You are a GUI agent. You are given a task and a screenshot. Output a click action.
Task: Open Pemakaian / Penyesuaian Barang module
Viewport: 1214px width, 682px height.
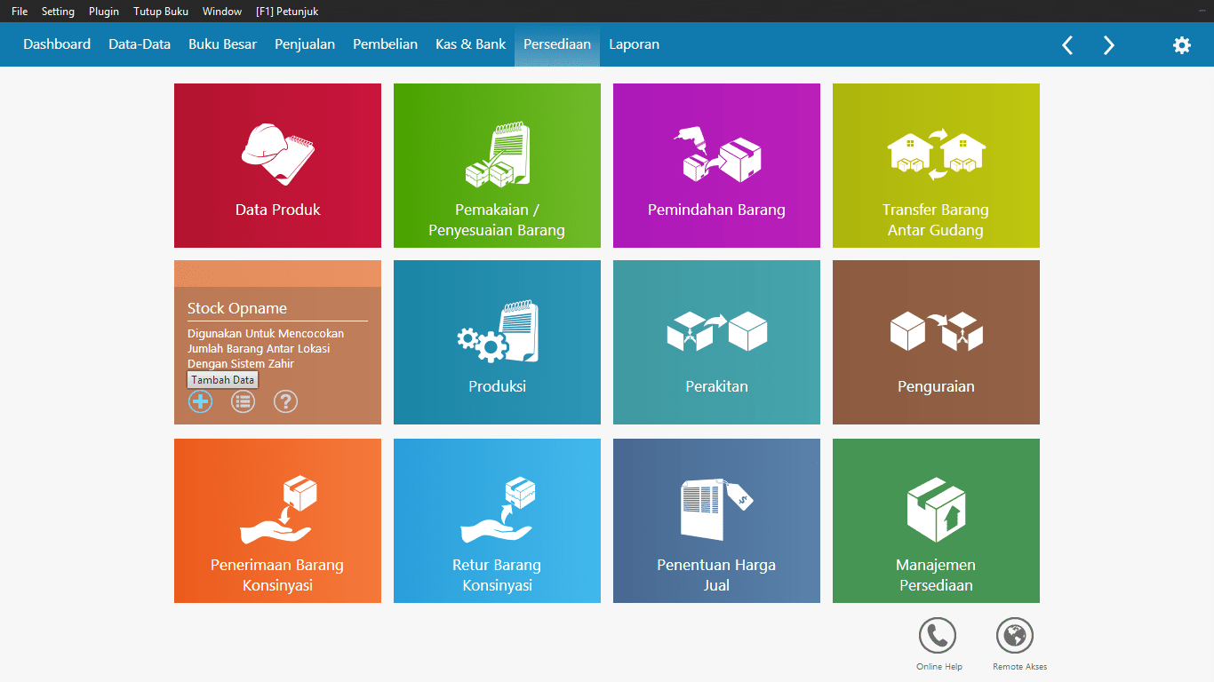[x=497, y=165]
